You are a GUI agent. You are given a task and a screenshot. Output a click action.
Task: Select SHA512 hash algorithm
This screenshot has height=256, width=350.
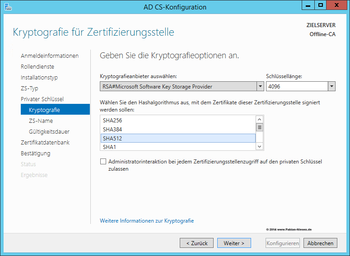178,138
